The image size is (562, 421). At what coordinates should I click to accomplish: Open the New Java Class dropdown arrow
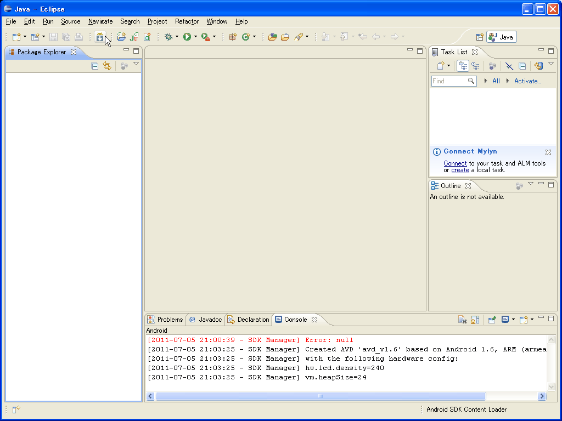point(254,37)
